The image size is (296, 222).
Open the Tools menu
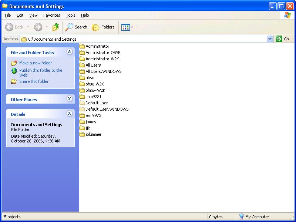(70, 15)
